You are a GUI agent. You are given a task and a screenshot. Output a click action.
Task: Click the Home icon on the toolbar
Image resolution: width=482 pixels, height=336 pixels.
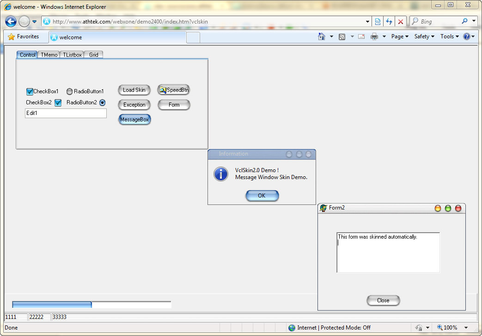(x=321, y=36)
